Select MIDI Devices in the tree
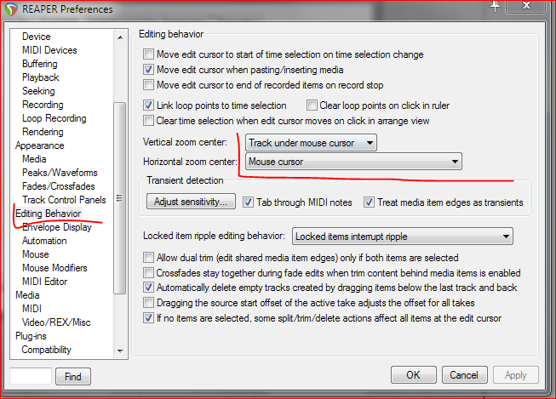The width and height of the screenshot is (556, 399). 49,50
